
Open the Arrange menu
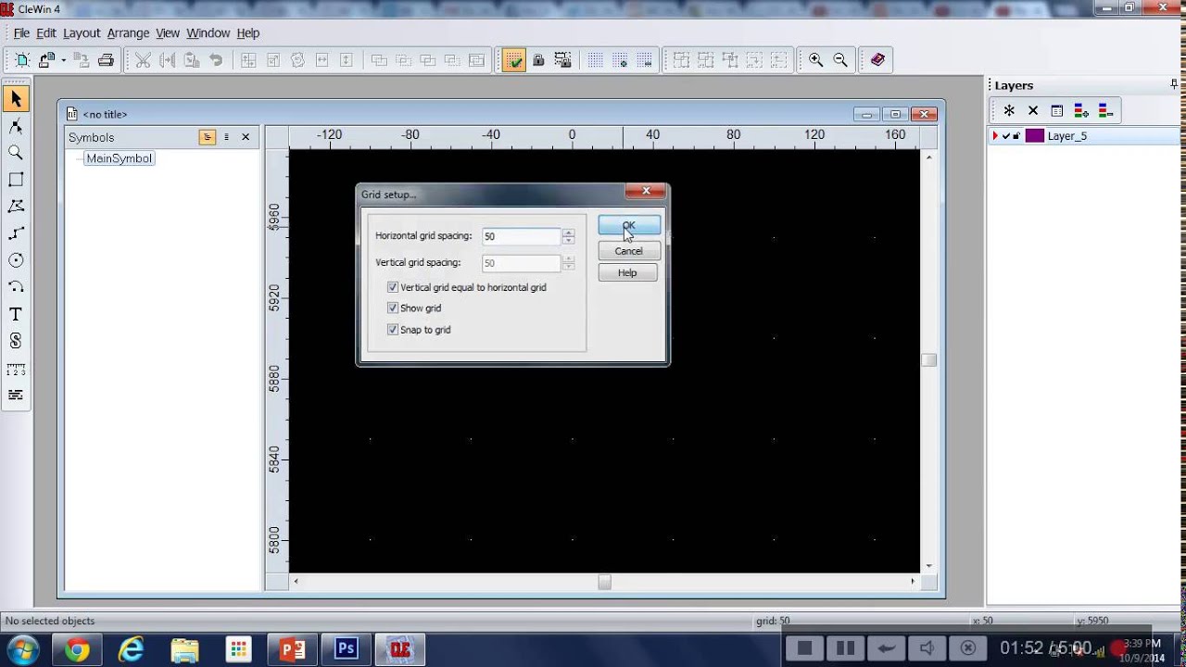coord(128,32)
